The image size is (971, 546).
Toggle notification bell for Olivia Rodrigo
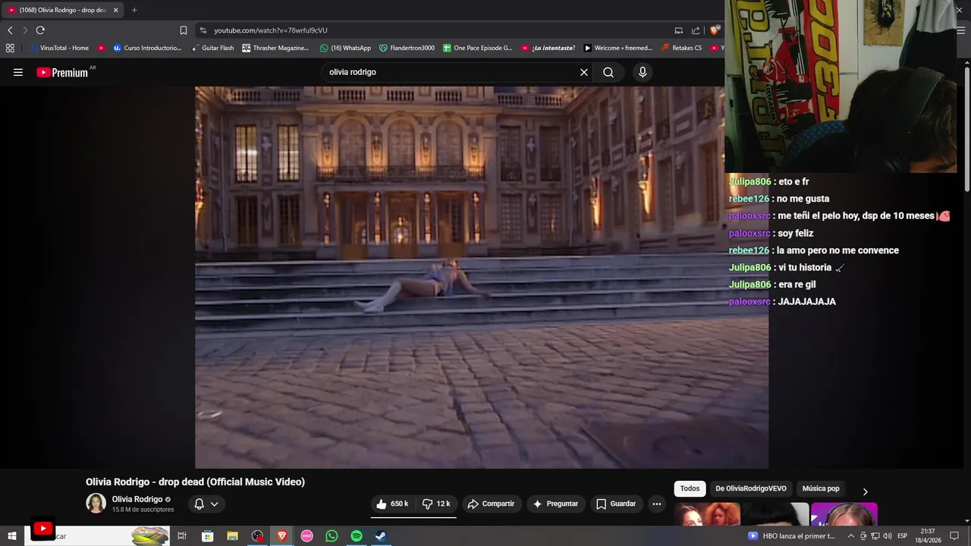coord(199,504)
